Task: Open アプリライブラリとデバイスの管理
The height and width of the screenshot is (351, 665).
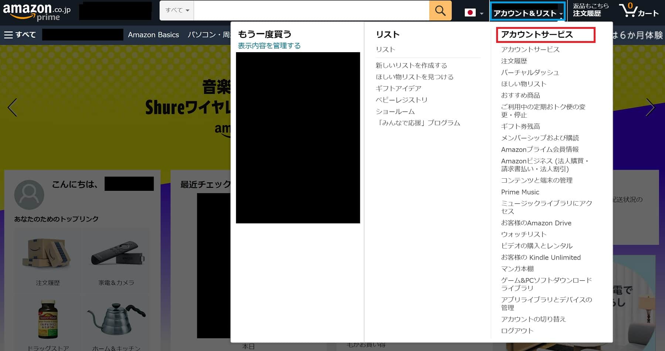Action: coord(546,304)
